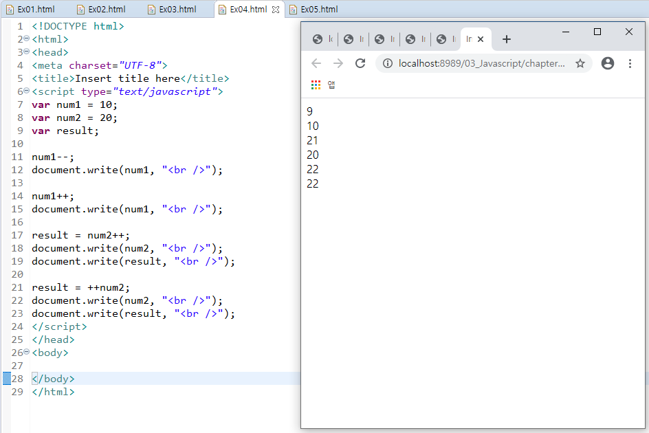Click the closing </script> tag line
Screen dimensions: 649x433
pos(60,326)
